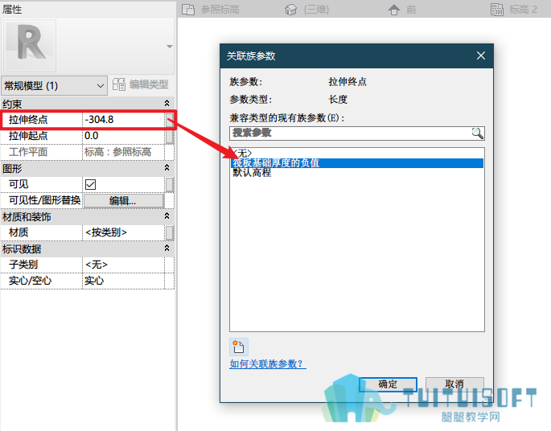Click the new family parameter icon

coord(239,347)
